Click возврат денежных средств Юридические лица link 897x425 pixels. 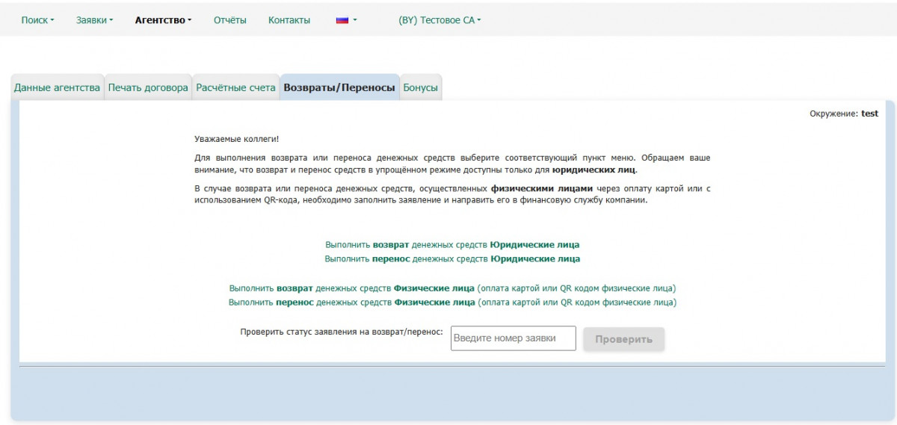452,244
